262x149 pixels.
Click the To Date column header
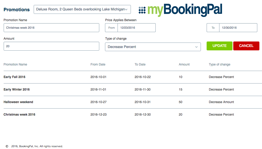pos(140,64)
